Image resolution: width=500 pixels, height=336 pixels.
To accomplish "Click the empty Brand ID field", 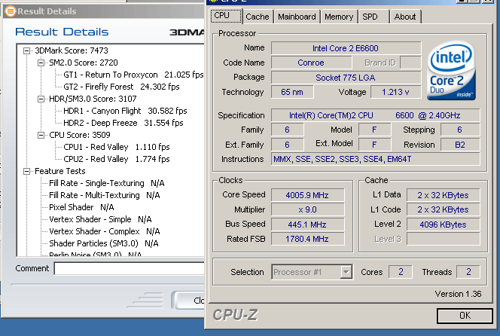I will point(410,63).
